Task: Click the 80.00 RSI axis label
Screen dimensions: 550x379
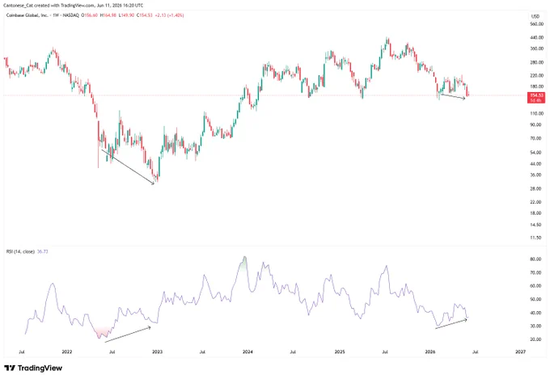Action: [537, 259]
